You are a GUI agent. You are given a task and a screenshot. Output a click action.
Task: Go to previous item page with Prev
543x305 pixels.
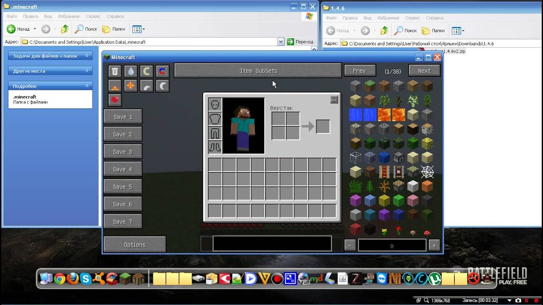tap(359, 71)
